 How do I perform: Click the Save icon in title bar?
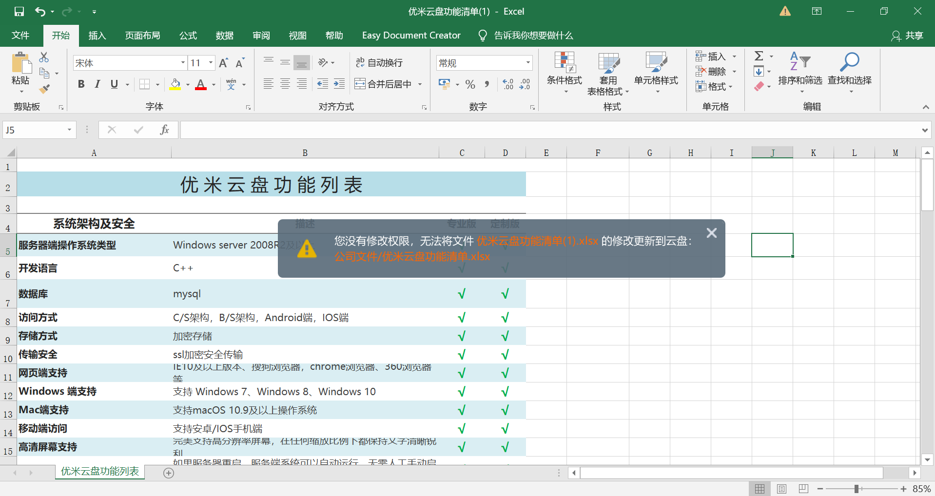19,11
